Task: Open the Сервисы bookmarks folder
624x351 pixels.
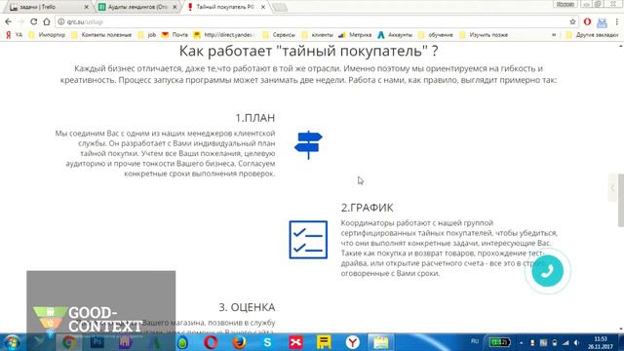Action: coord(279,35)
